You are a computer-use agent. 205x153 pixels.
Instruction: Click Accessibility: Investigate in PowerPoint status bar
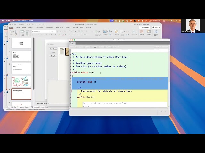pos(40,107)
